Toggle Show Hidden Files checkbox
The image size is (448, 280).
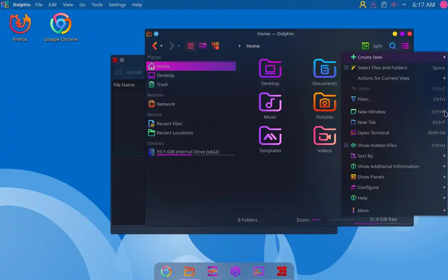tap(346, 145)
